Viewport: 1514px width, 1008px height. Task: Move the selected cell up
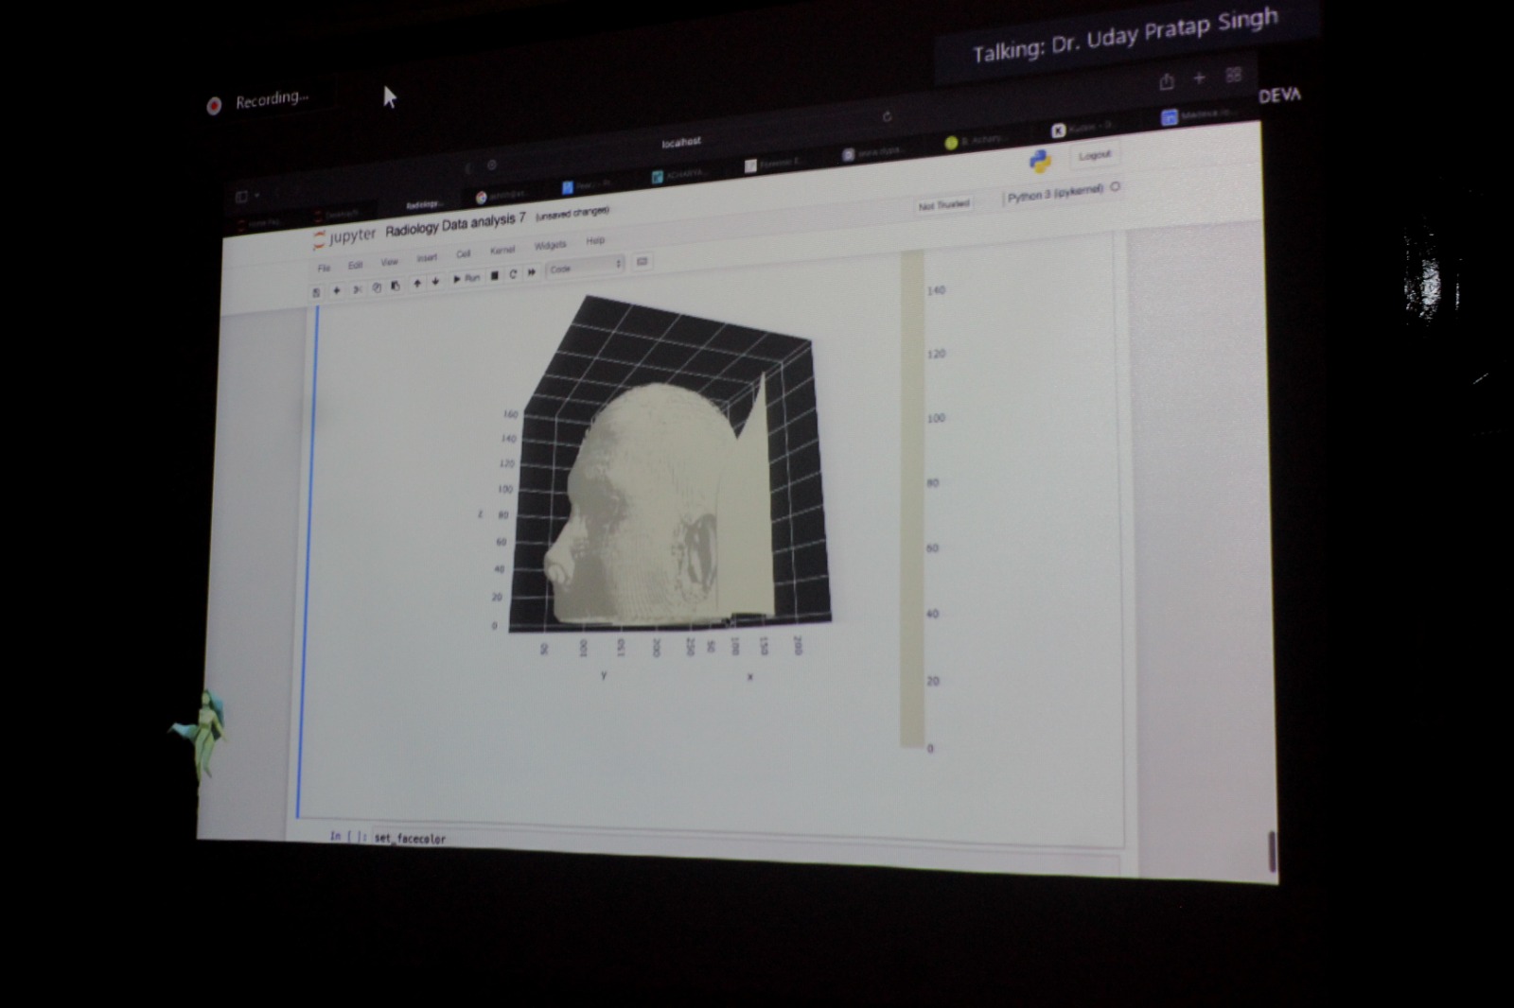[417, 284]
